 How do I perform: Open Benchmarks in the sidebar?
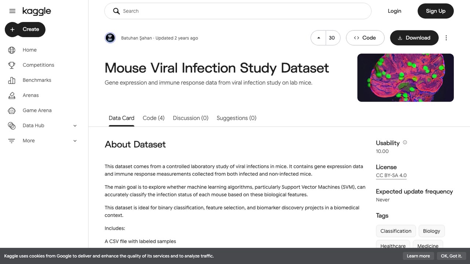(37, 80)
